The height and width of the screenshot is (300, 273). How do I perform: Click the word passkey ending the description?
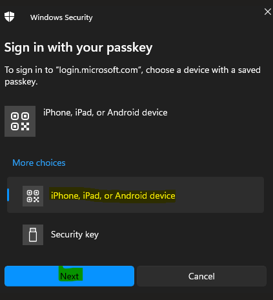point(21,82)
